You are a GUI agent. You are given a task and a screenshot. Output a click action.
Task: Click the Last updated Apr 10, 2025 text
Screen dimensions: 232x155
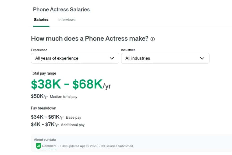(x=78, y=146)
